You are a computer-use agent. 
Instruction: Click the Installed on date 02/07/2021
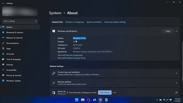[x=77, y=45]
